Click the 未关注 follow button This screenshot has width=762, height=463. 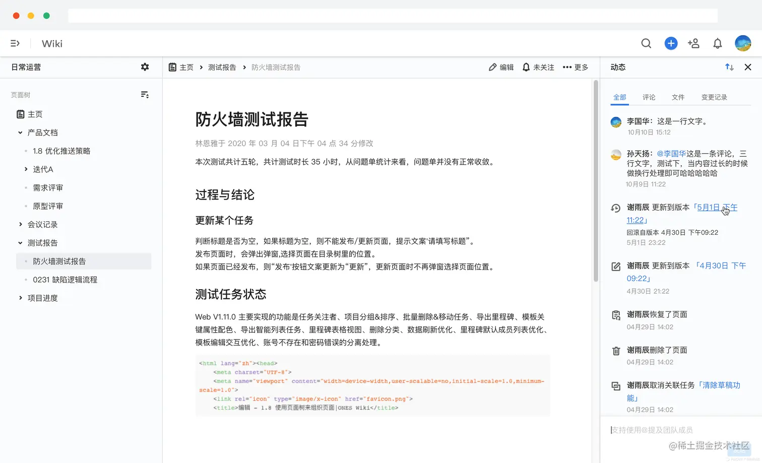(x=538, y=67)
